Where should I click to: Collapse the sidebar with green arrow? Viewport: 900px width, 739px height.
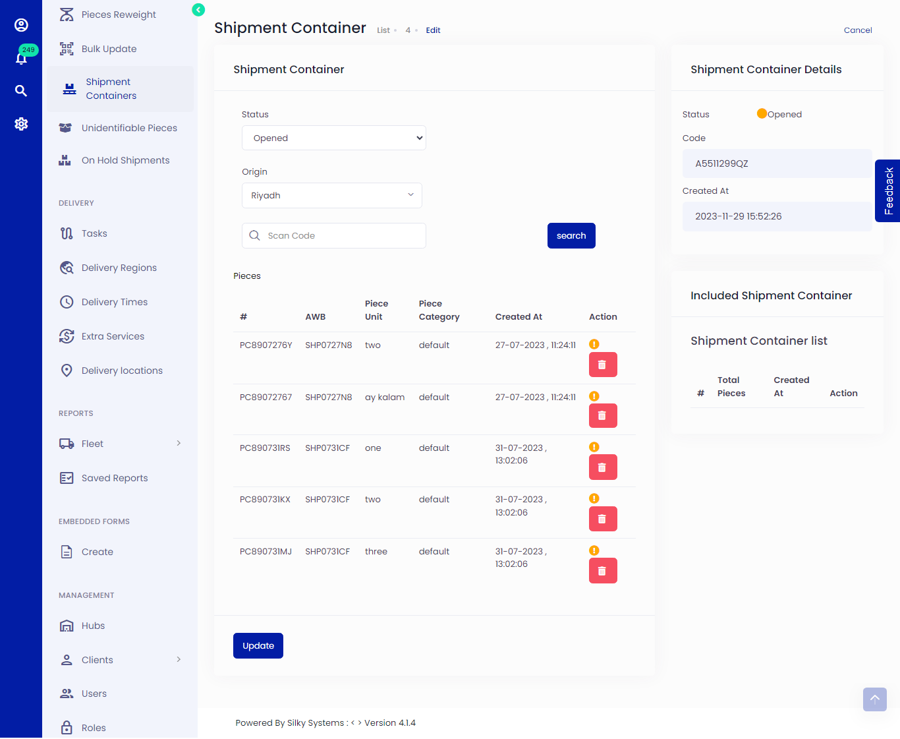[x=198, y=10]
